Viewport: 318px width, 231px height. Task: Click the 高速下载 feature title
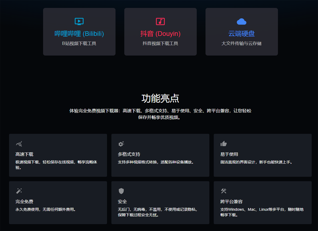[24, 154]
